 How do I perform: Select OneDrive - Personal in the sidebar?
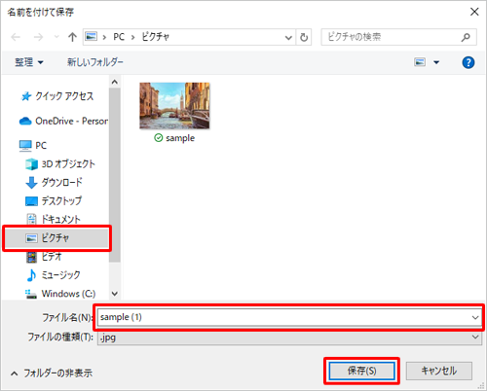tap(71, 121)
